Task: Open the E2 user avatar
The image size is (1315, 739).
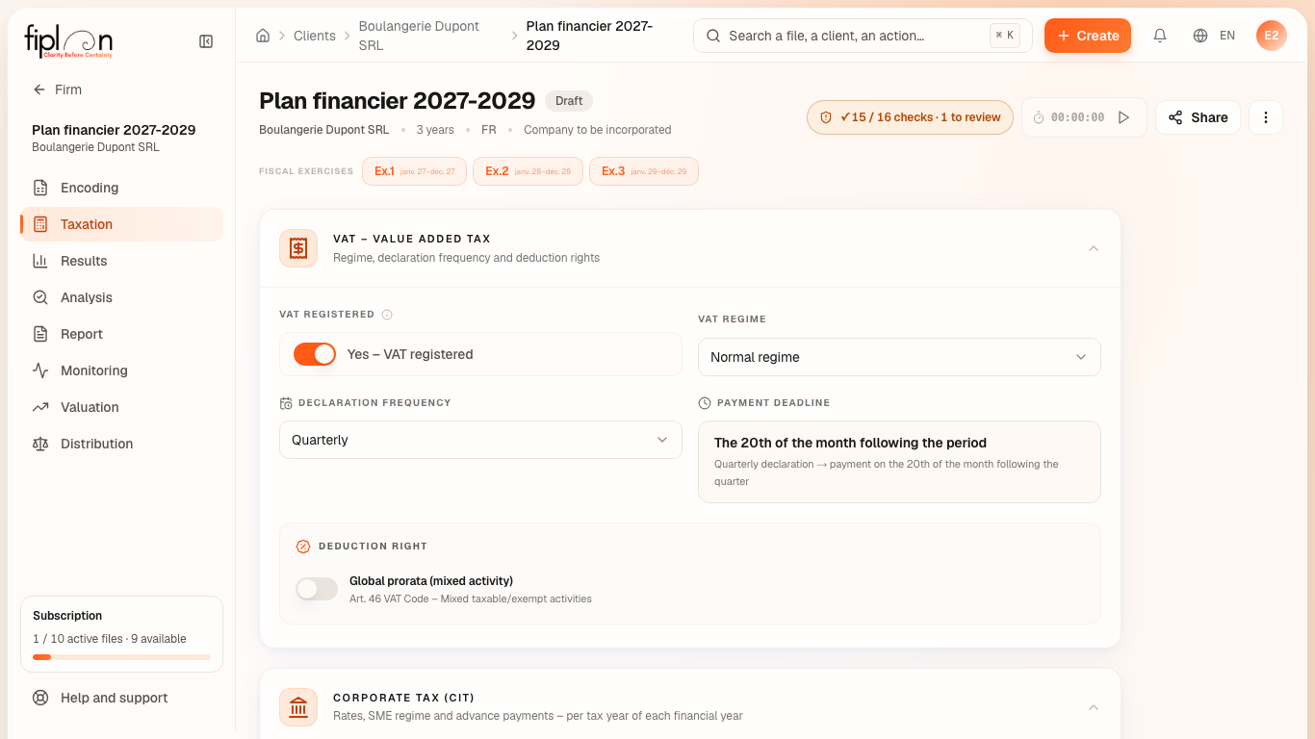Action: 1272,36
